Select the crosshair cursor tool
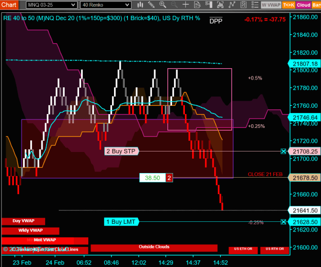321x267 pixels. click(x=186, y=5)
